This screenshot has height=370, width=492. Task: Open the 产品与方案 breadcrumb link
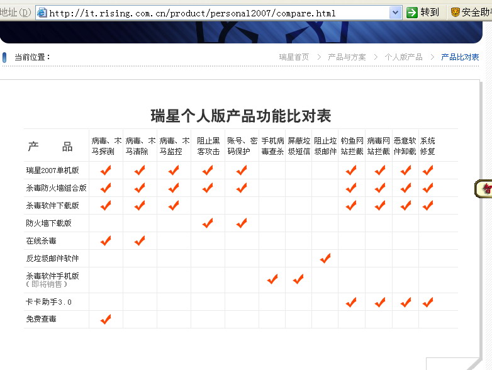[347, 57]
